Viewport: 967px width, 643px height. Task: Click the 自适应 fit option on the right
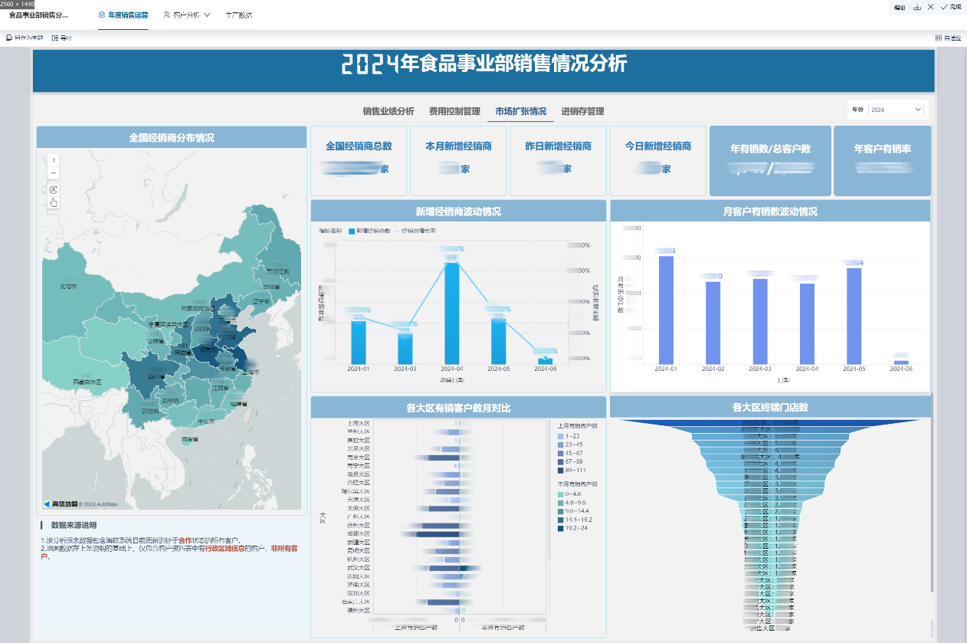pyautogui.click(x=949, y=38)
